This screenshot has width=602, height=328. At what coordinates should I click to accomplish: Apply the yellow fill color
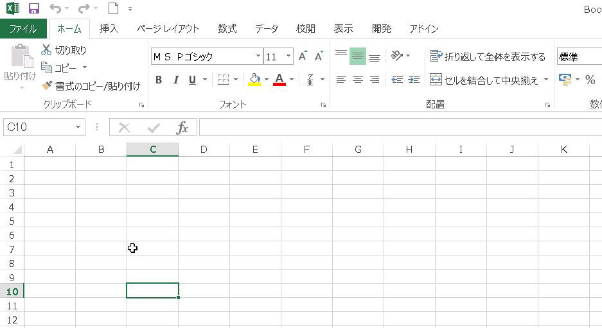[254, 80]
